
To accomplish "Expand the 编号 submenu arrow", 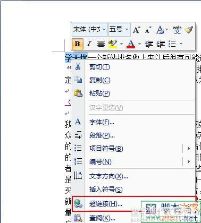I will (189, 161).
